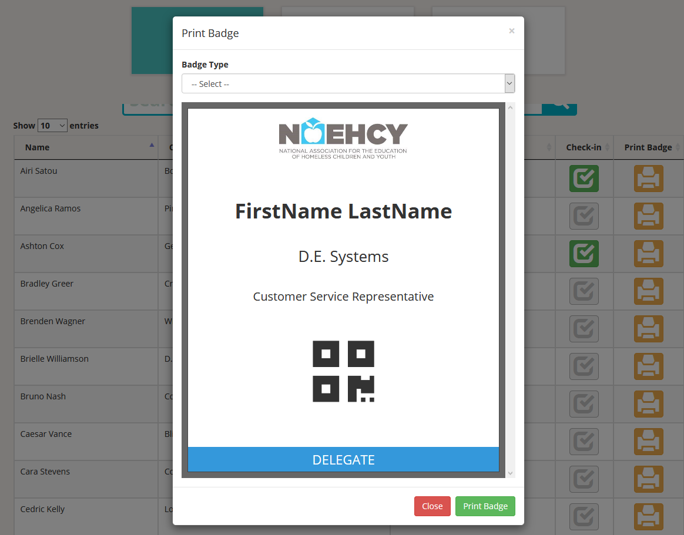Select the name Brenden Wagner
This screenshot has height=535, width=684.
[52, 321]
